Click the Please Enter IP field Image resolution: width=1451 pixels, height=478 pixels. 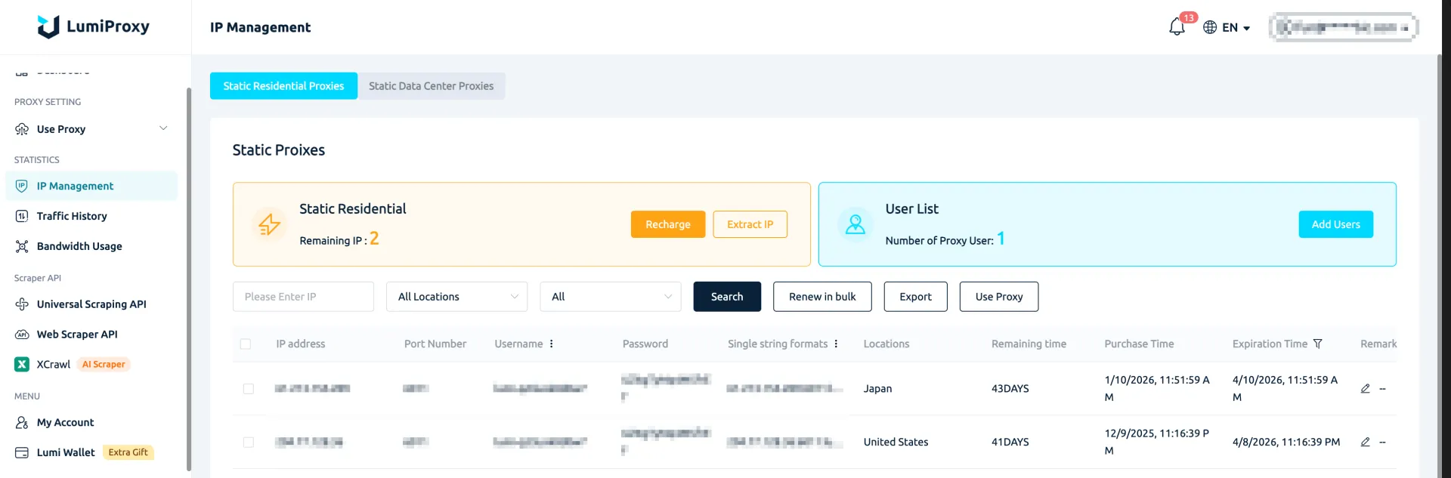[303, 297]
